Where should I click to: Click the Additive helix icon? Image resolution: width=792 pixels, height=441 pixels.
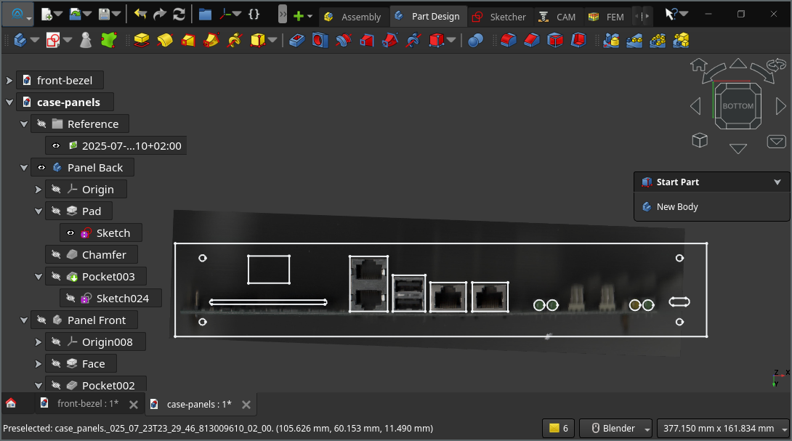click(x=234, y=41)
